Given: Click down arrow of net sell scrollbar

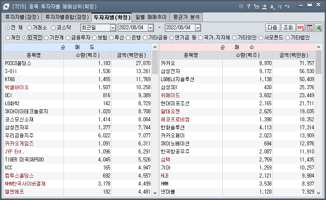Looking at the screenshot, I should coord(155,193).
